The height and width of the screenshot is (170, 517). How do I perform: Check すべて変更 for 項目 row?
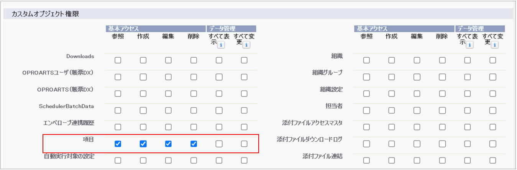click(244, 144)
